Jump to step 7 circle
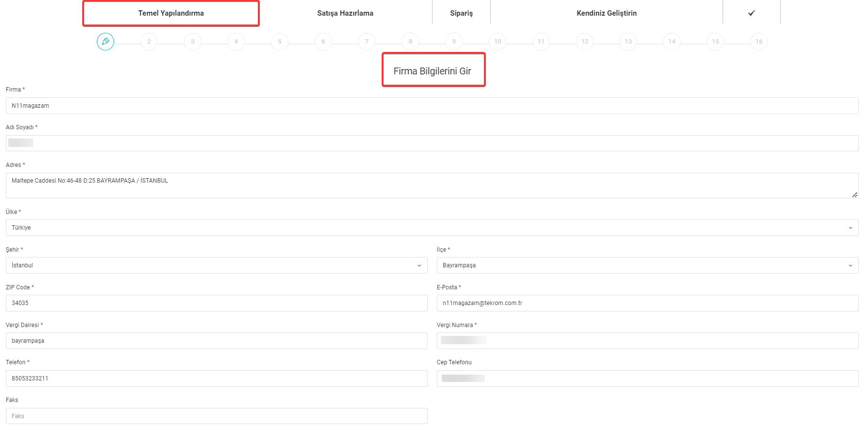Image resolution: width=865 pixels, height=425 pixels. tap(367, 42)
